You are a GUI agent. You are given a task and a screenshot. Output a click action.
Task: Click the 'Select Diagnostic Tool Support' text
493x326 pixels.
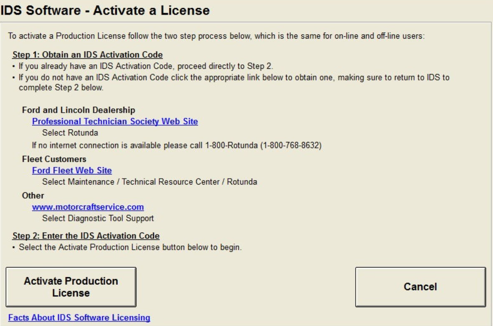(x=98, y=218)
